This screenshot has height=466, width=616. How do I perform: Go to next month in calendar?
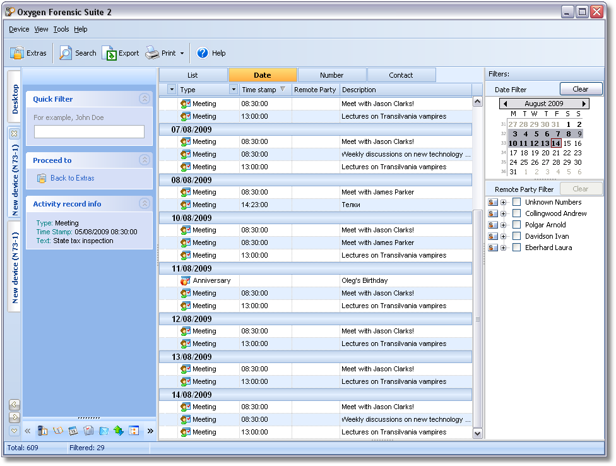[584, 104]
